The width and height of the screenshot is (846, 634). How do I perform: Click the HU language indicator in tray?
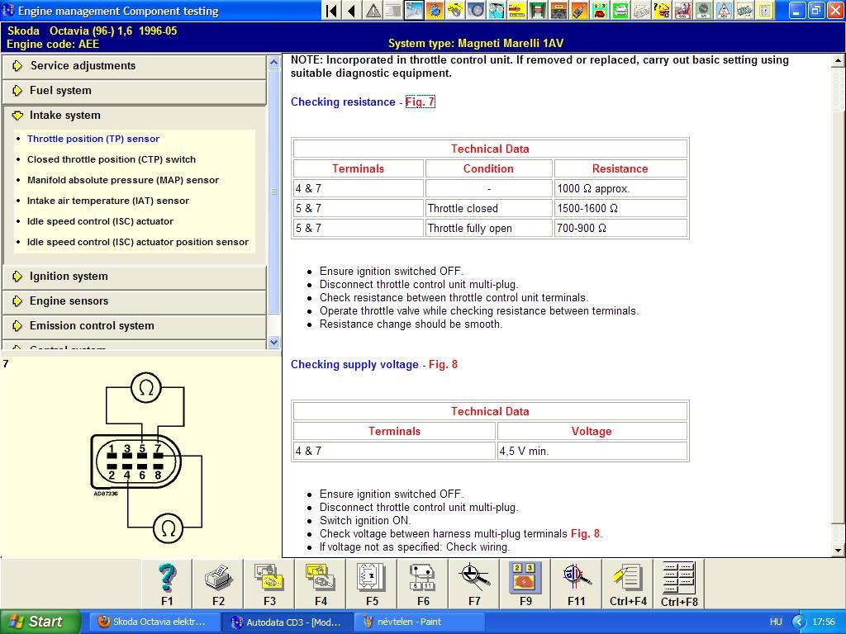pos(776,622)
